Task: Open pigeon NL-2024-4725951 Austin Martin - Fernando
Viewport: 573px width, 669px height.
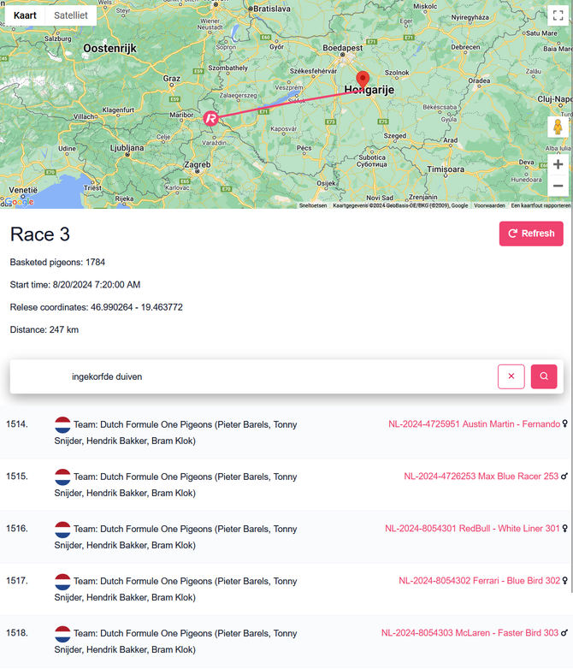Action: tap(474, 424)
